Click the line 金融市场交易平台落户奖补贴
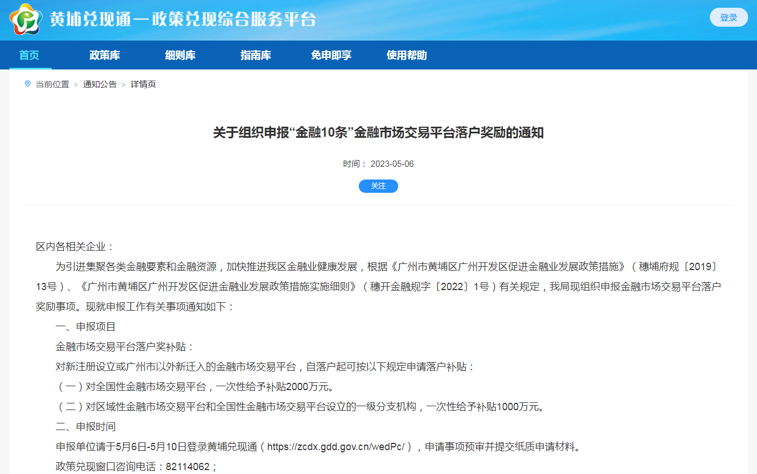The width and height of the screenshot is (757, 474). click(125, 347)
